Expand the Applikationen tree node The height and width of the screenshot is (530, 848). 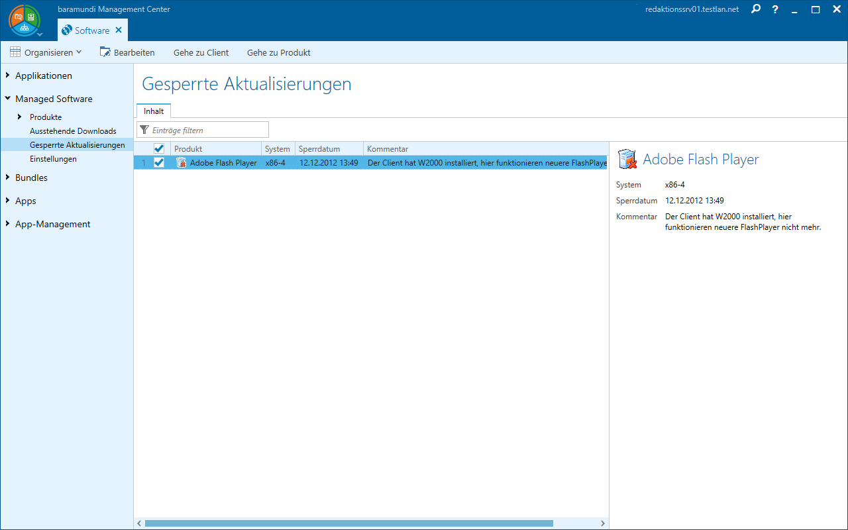[x=7, y=76]
